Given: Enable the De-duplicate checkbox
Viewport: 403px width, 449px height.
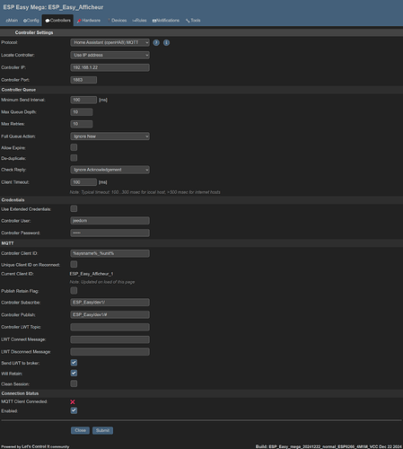Looking at the screenshot, I should 74,158.
